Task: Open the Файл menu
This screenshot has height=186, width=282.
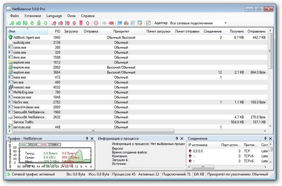Action: (14, 16)
